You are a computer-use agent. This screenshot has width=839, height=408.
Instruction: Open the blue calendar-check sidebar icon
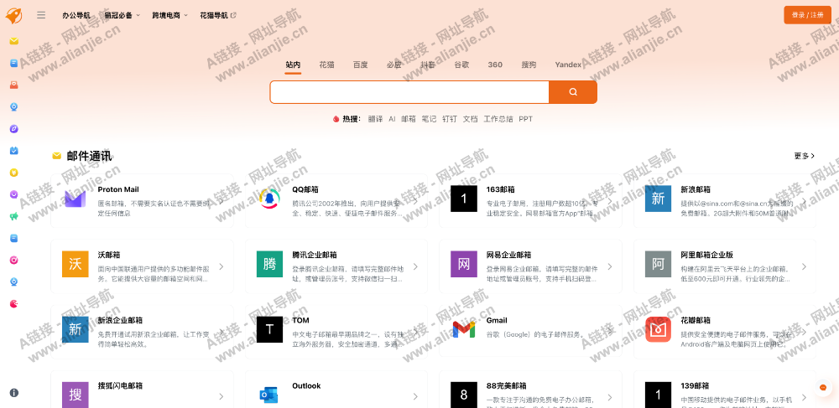coord(14,151)
